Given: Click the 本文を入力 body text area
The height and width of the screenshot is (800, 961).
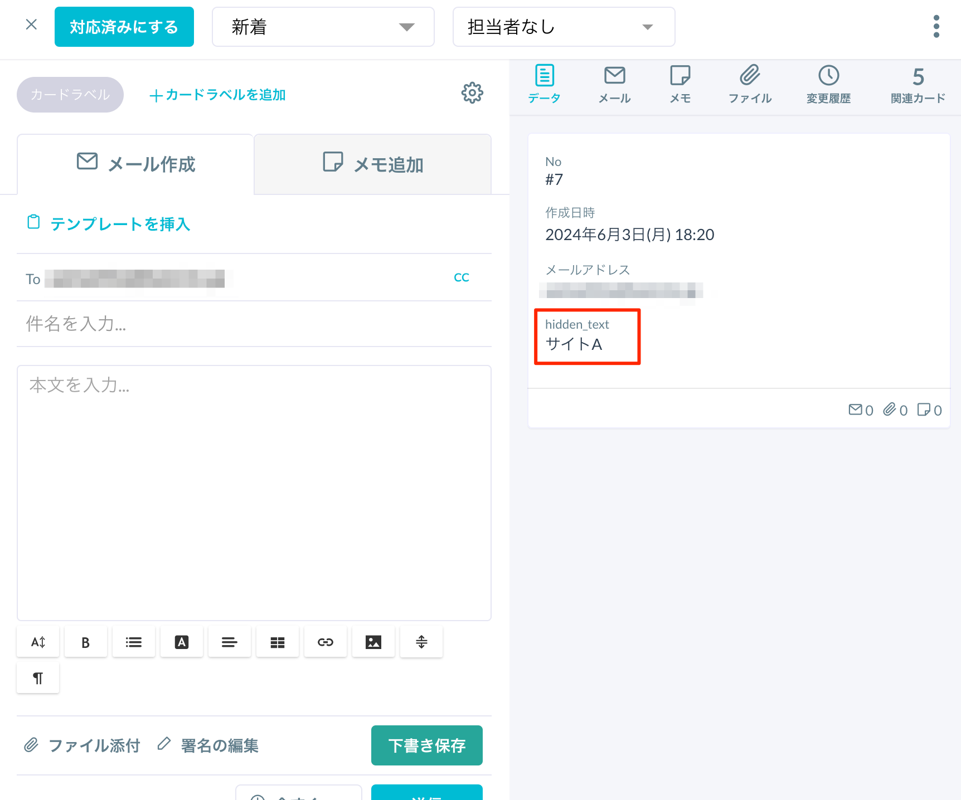Looking at the screenshot, I should (254, 493).
